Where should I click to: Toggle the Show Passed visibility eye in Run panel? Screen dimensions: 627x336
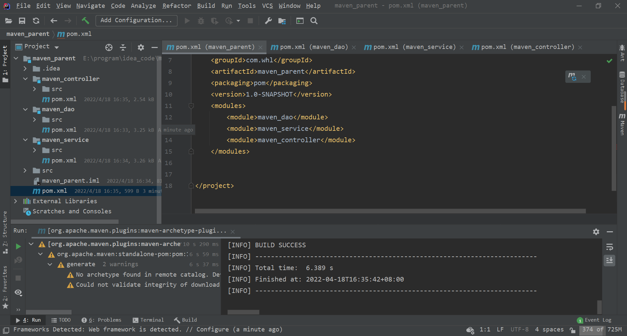coord(18,293)
